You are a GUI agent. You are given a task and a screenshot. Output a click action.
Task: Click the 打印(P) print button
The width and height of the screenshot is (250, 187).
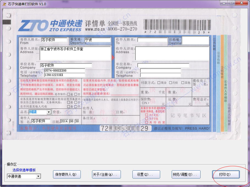(226, 174)
